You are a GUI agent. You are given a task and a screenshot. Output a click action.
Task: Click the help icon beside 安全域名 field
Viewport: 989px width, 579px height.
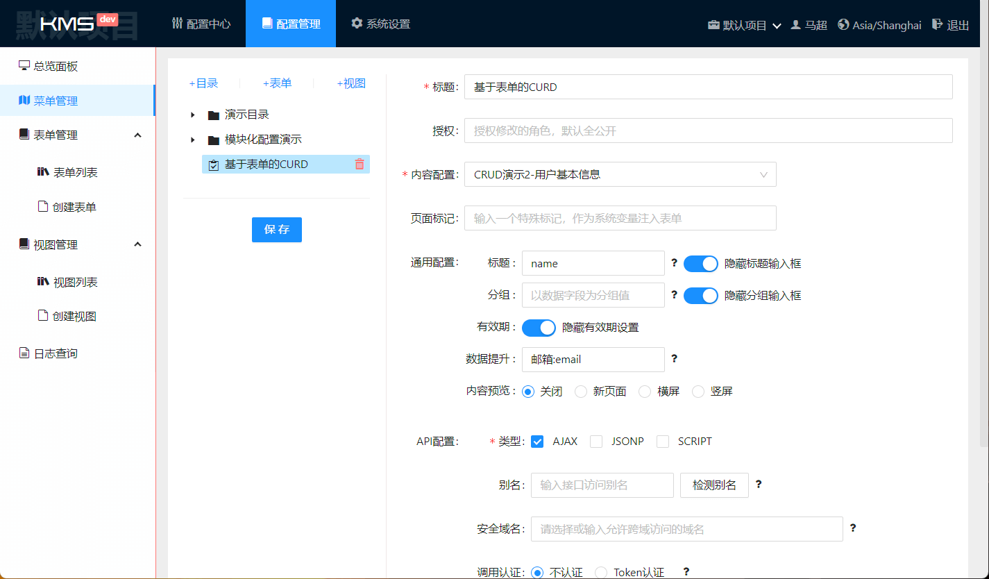click(853, 528)
